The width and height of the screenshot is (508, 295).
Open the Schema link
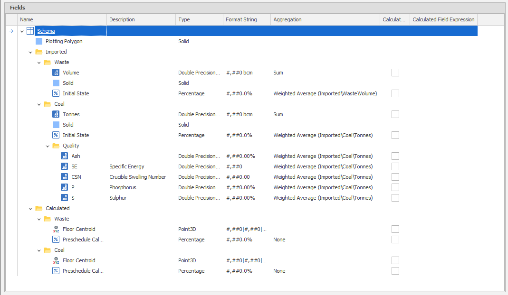(46, 31)
